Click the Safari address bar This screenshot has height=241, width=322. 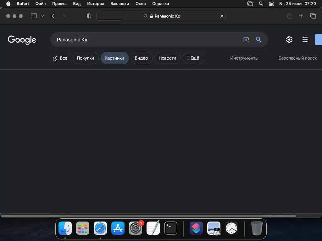(161, 16)
